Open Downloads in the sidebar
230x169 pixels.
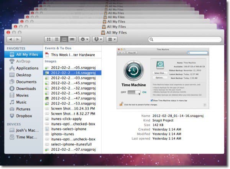[x=24, y=89]
